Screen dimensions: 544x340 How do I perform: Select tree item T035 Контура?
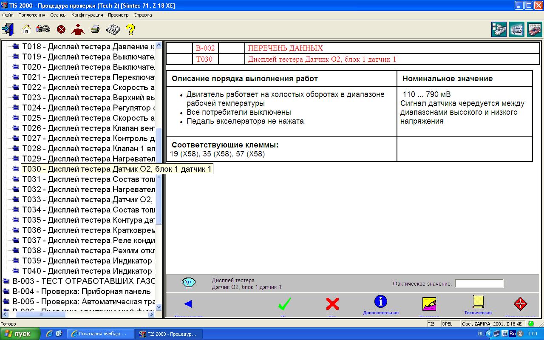pyautogui.click(x=89, y=220)
